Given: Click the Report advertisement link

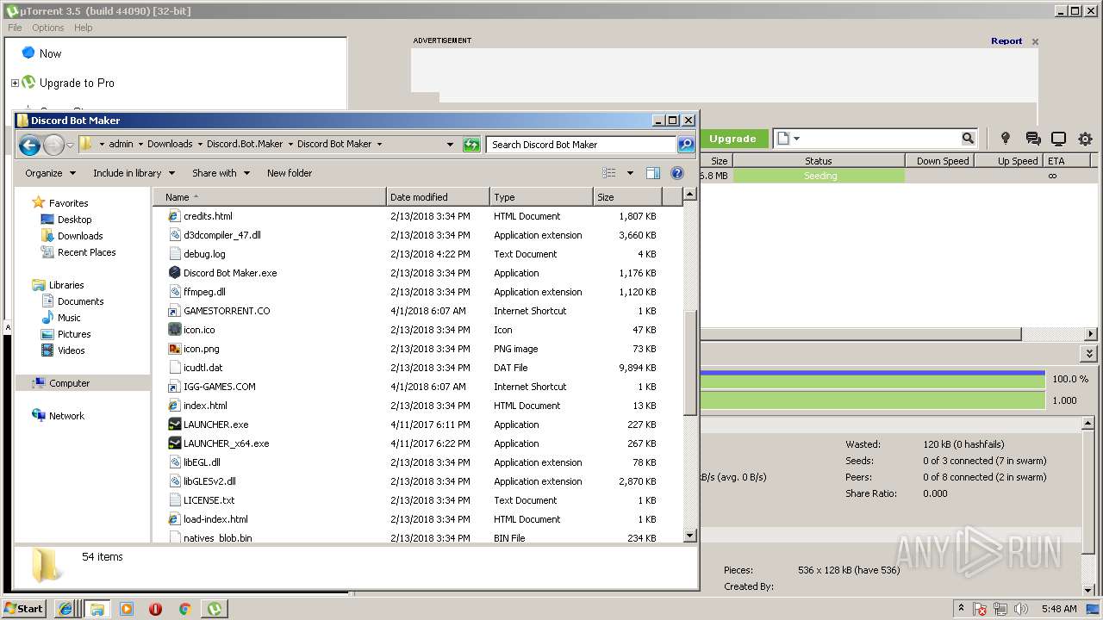Looking at the screenshot, I should point(1006,41).
